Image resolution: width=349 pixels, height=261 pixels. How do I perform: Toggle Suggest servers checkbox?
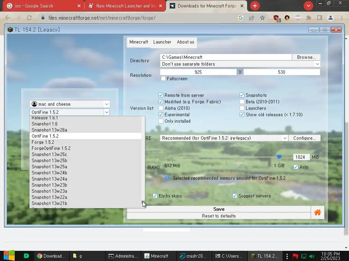(x=235, y=196)
